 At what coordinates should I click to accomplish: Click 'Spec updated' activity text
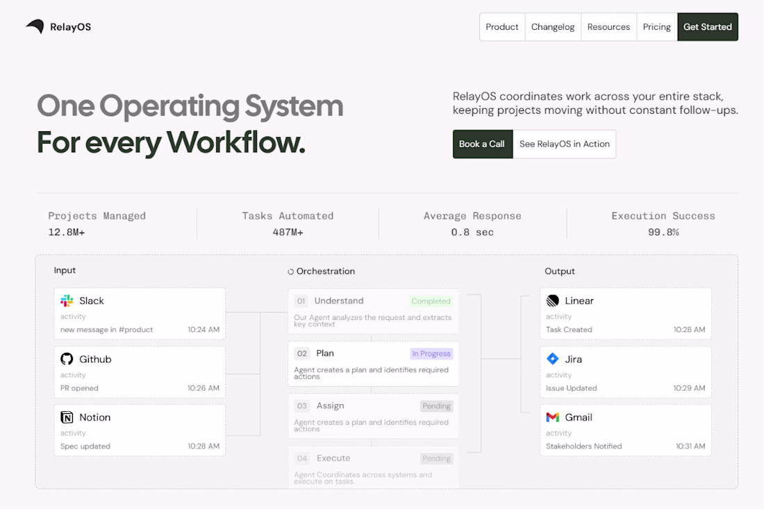(x=85, y=447)
